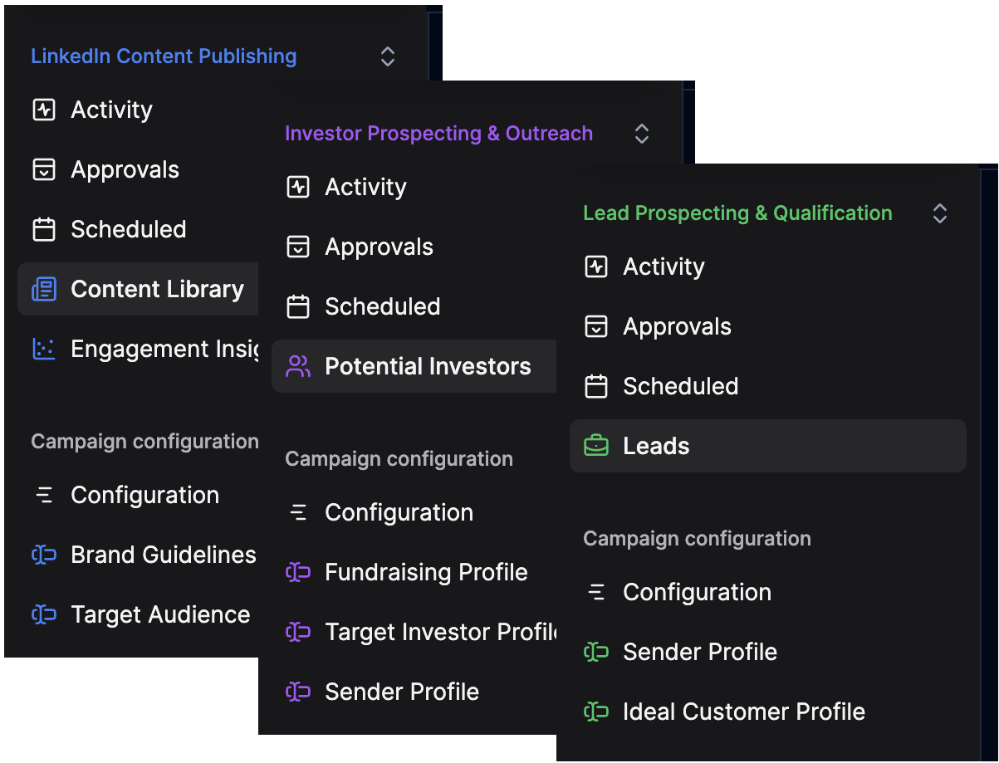Select the Brand Guidelines bracket icon

tap(43, 555)
